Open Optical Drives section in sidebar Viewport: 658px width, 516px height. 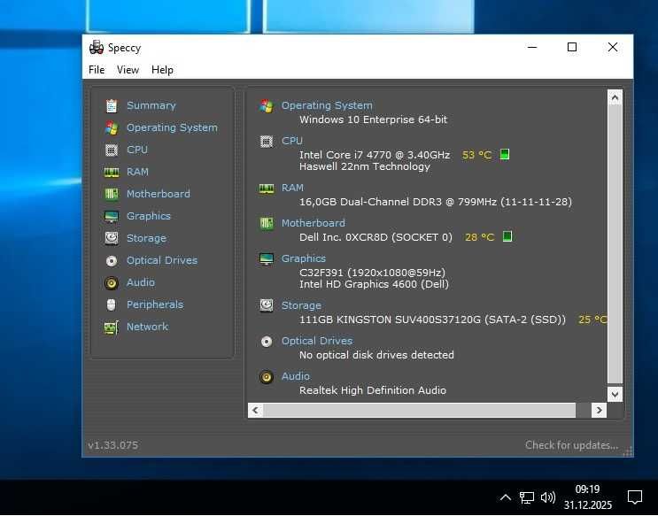162,260
